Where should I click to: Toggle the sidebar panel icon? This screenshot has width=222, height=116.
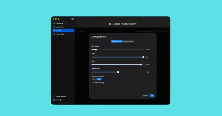tap(73, 19)
